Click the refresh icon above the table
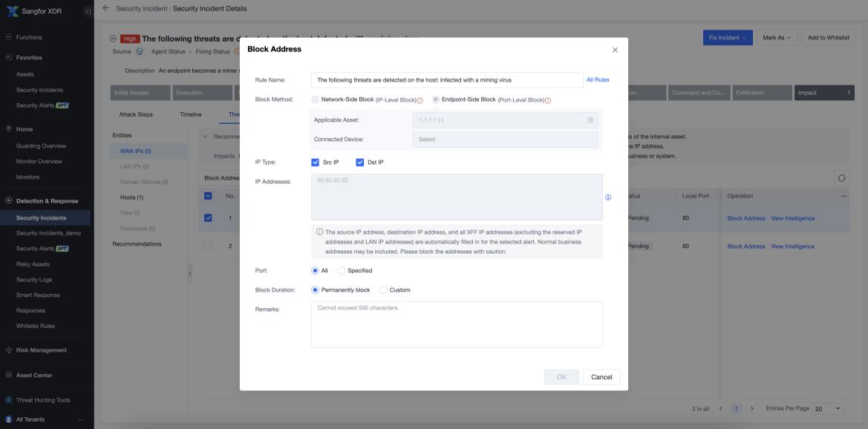This screenshot has width=868, height=429. click(841, 177)
